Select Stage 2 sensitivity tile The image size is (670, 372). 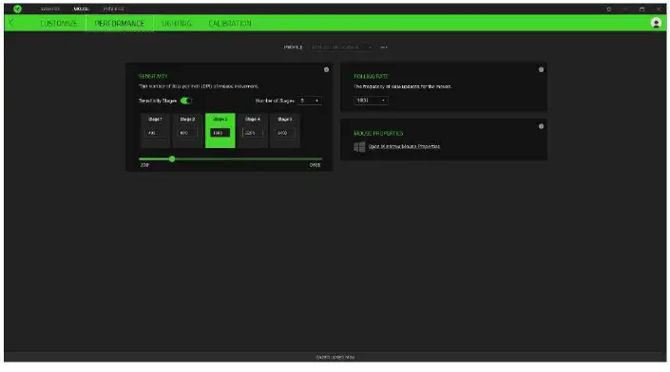coord(187,131)
